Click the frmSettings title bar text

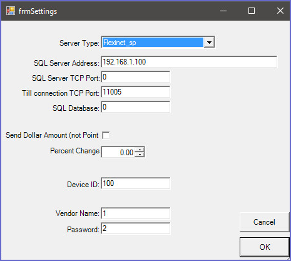(38, 11)
